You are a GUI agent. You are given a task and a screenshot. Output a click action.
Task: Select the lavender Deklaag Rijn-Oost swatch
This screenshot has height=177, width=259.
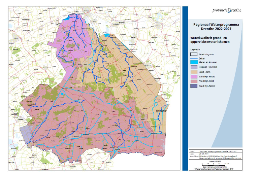click(194, 67)
